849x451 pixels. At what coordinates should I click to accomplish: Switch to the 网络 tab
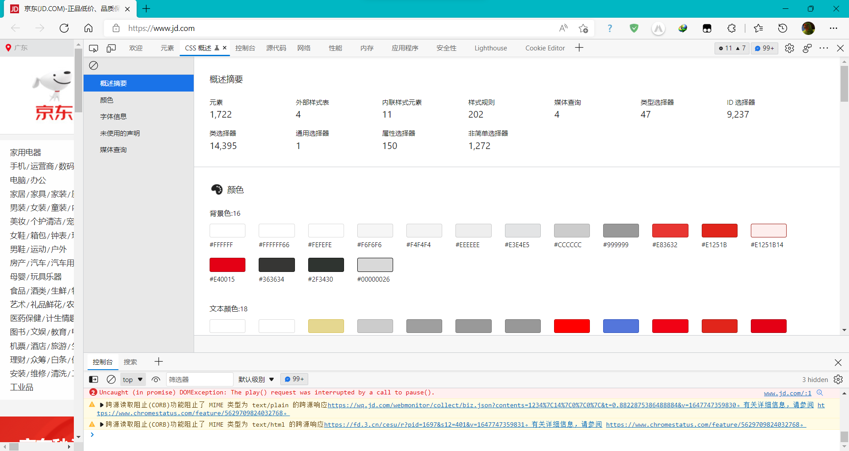304,48
